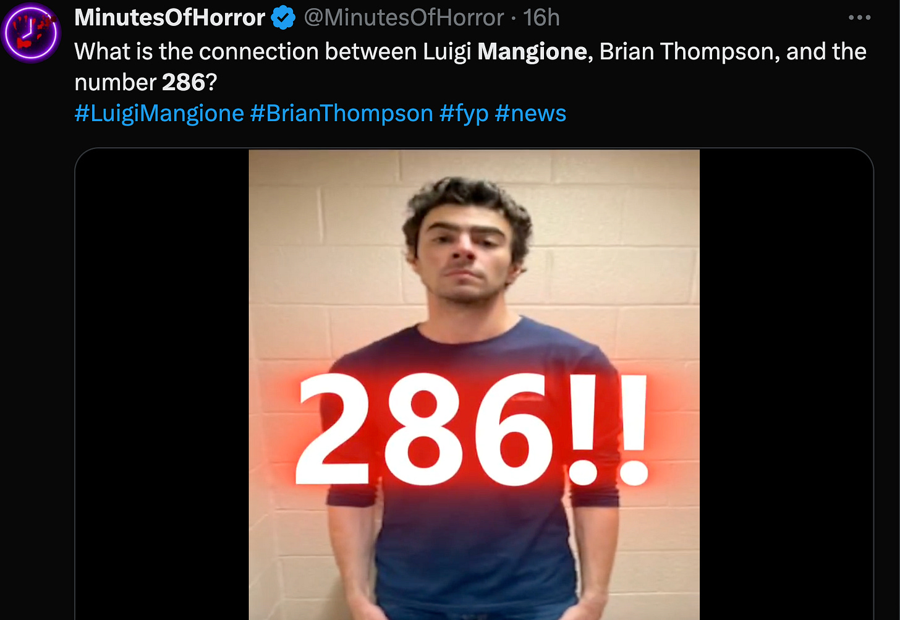Open the tweet via the 16h timestamp
Image resolution: width=900 pixels, height=620 pixels.
click(x=541, y=18)
